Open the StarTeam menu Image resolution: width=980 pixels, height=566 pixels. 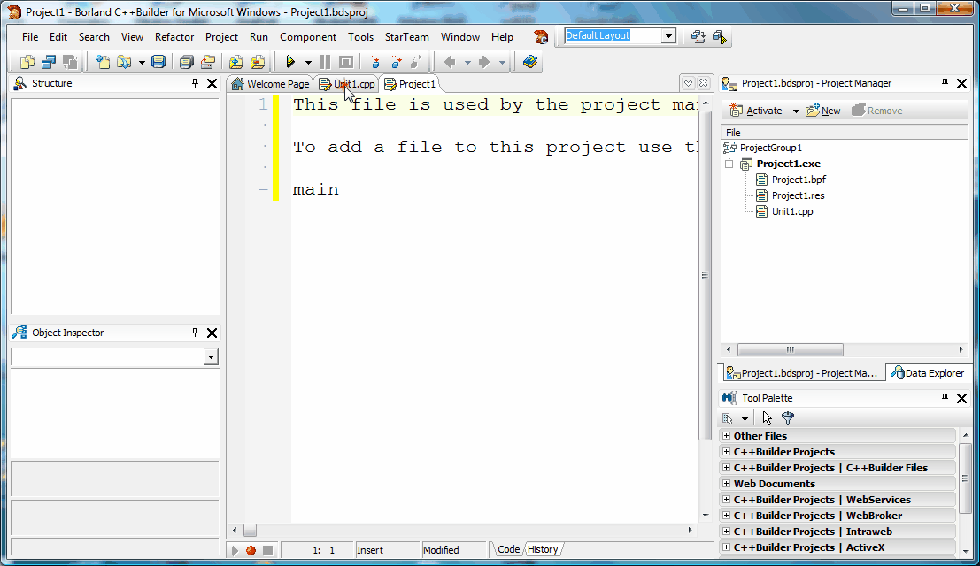click(x=407, y=37)
